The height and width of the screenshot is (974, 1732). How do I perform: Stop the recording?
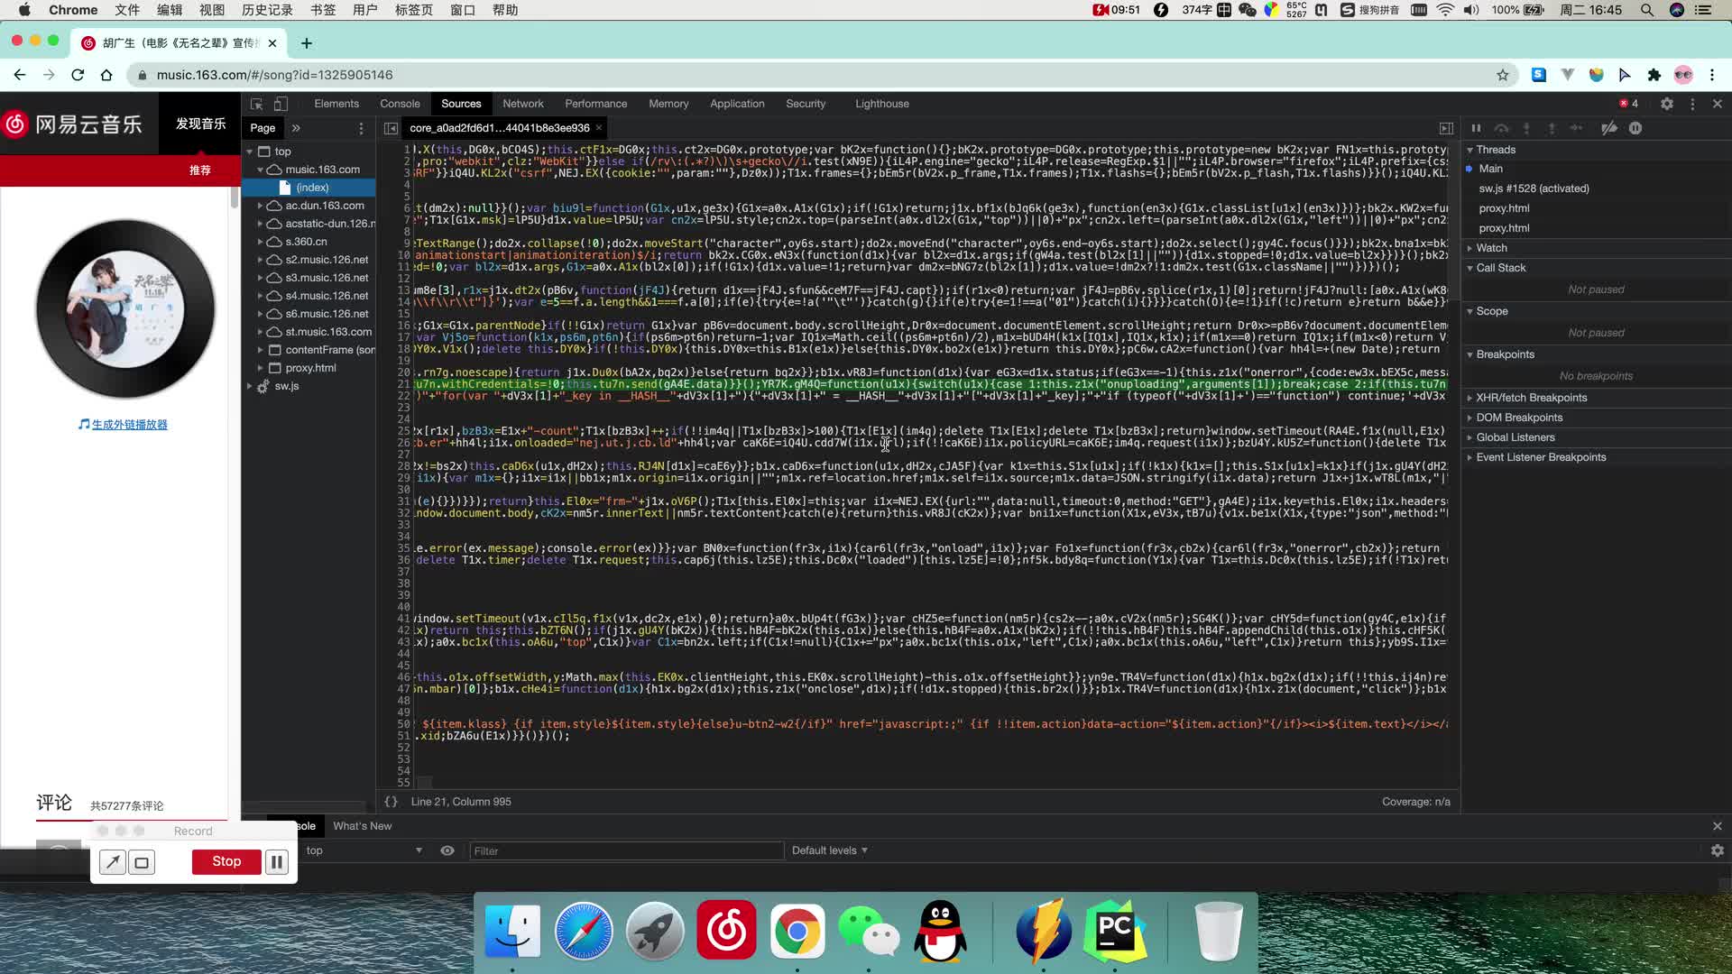(226, 862)
